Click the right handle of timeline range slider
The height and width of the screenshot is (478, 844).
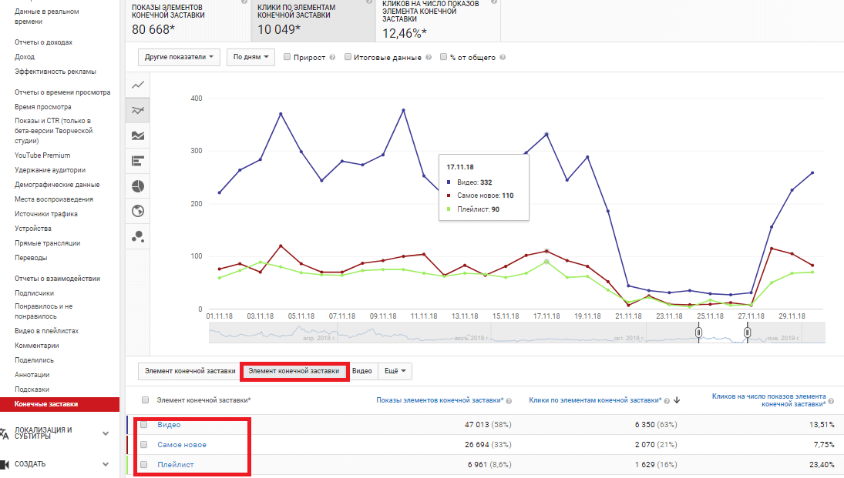[747, 333]
